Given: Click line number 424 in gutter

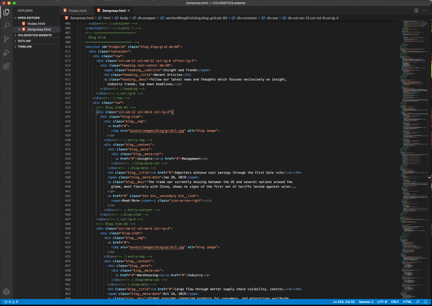Looking at the screenshot, I should point(68,112).
